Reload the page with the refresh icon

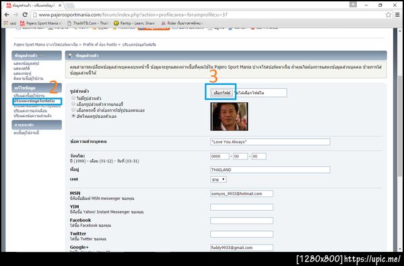pos(25,15)
